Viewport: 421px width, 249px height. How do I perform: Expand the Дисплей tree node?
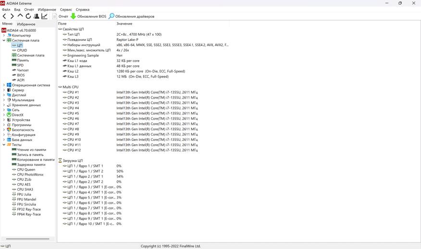pyautogui.click(x=4, y=95)
